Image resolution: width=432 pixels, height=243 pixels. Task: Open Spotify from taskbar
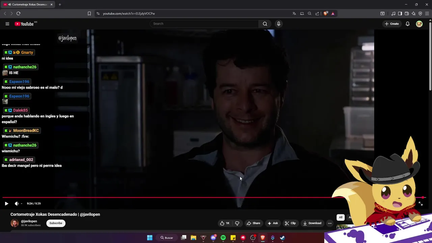(x=223, y=238)
